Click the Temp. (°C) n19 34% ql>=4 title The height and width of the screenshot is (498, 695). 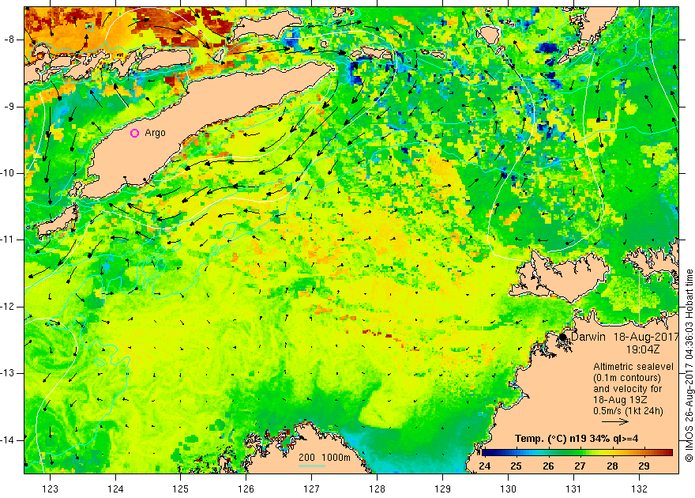pyautogui.click(x=577, y=439)
